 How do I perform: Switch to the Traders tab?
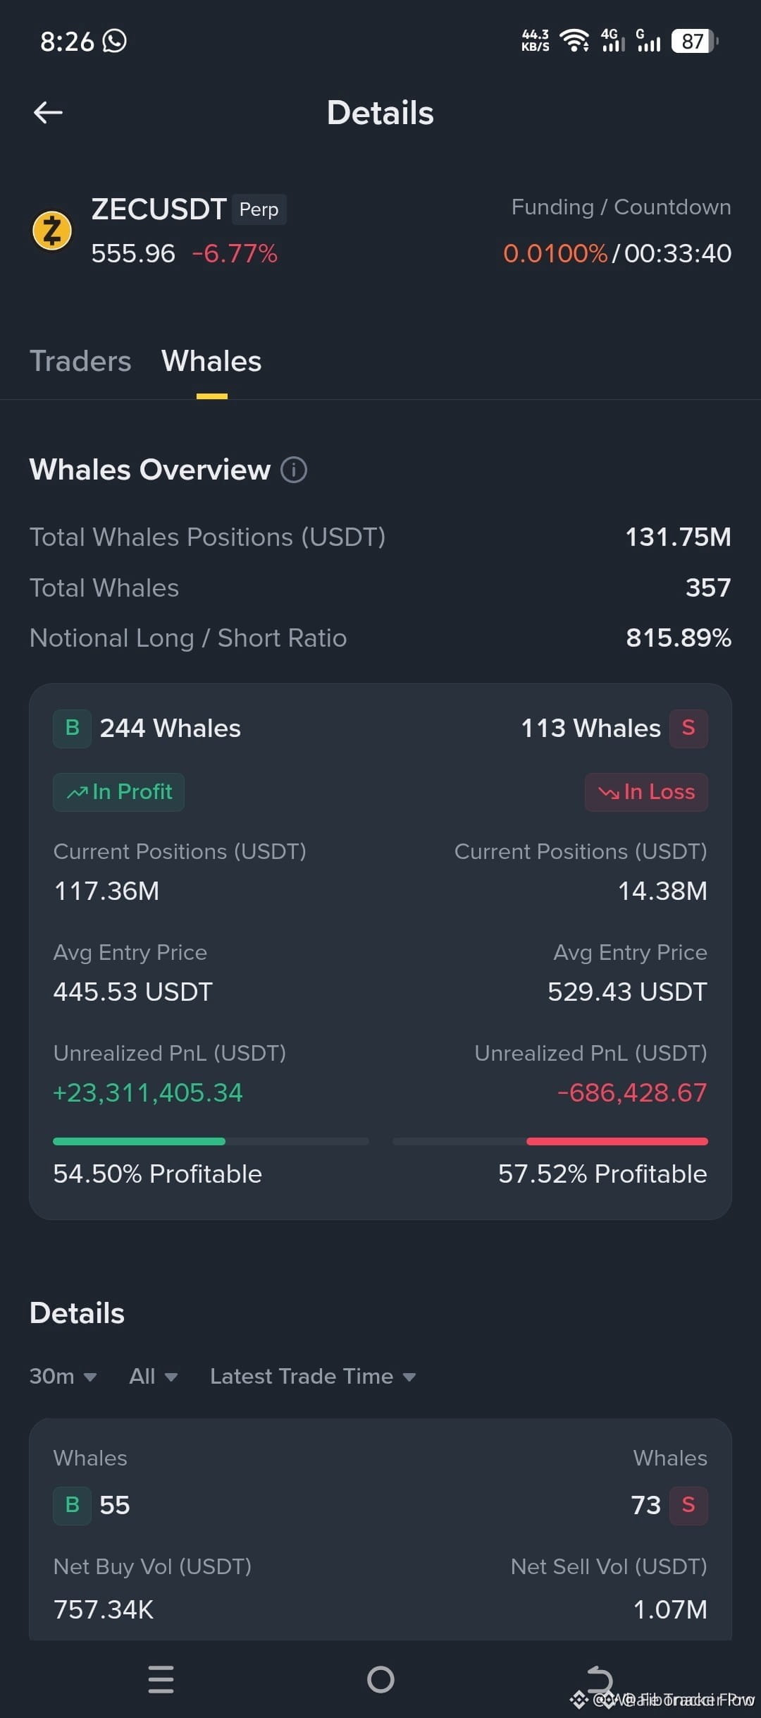tap(80, 361)
